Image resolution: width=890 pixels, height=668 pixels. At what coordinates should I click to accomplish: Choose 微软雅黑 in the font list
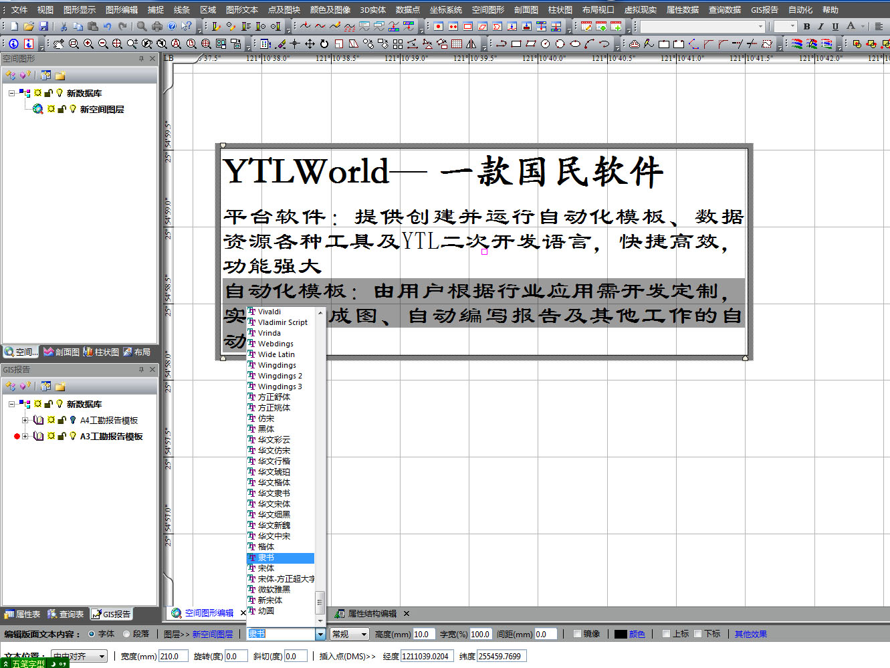281,590
